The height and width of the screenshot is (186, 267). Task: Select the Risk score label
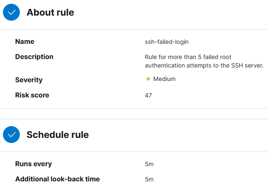(32, 95)
